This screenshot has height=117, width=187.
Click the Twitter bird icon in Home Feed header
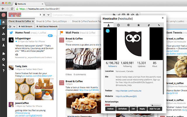pos(11,33)
